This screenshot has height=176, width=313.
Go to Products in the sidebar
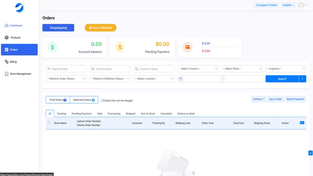pyautogui.click(x=13, y=38)
